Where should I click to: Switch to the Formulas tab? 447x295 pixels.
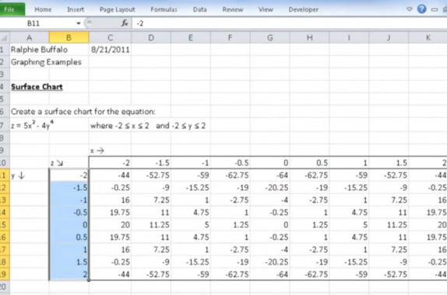click(x=164, y=9)
